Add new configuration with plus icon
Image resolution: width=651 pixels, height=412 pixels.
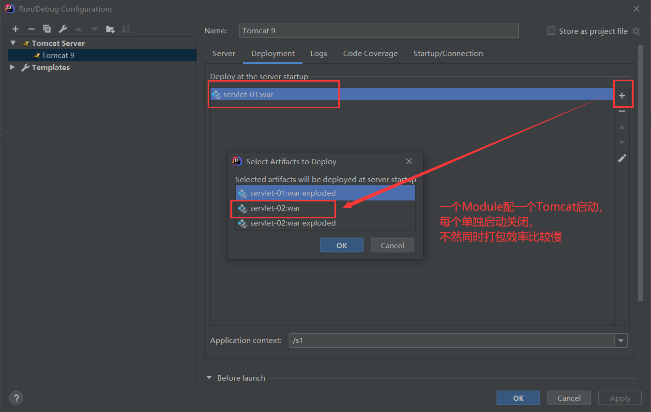pyautogui.click(x=15, y=29)
